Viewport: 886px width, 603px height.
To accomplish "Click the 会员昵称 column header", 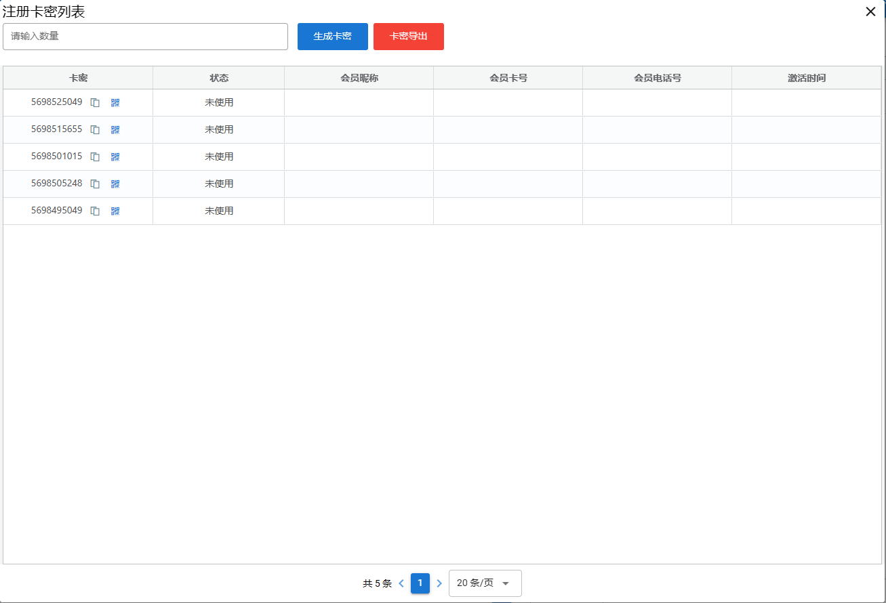I will [359, 78].
